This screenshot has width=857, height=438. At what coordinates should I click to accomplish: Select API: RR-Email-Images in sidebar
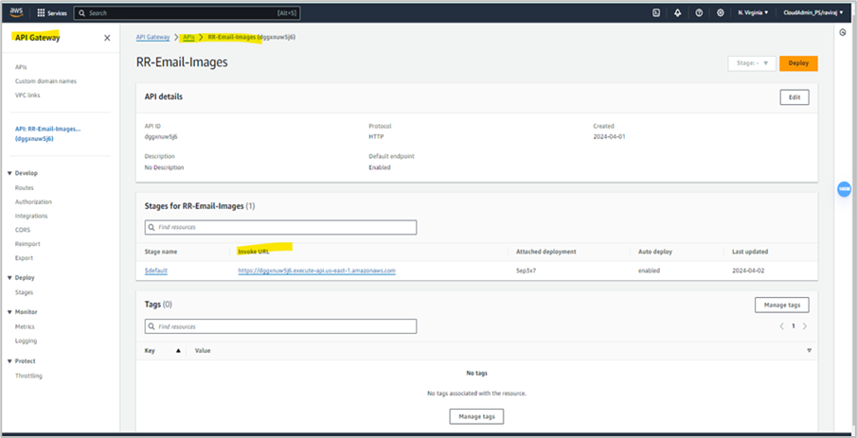(47, 133)
